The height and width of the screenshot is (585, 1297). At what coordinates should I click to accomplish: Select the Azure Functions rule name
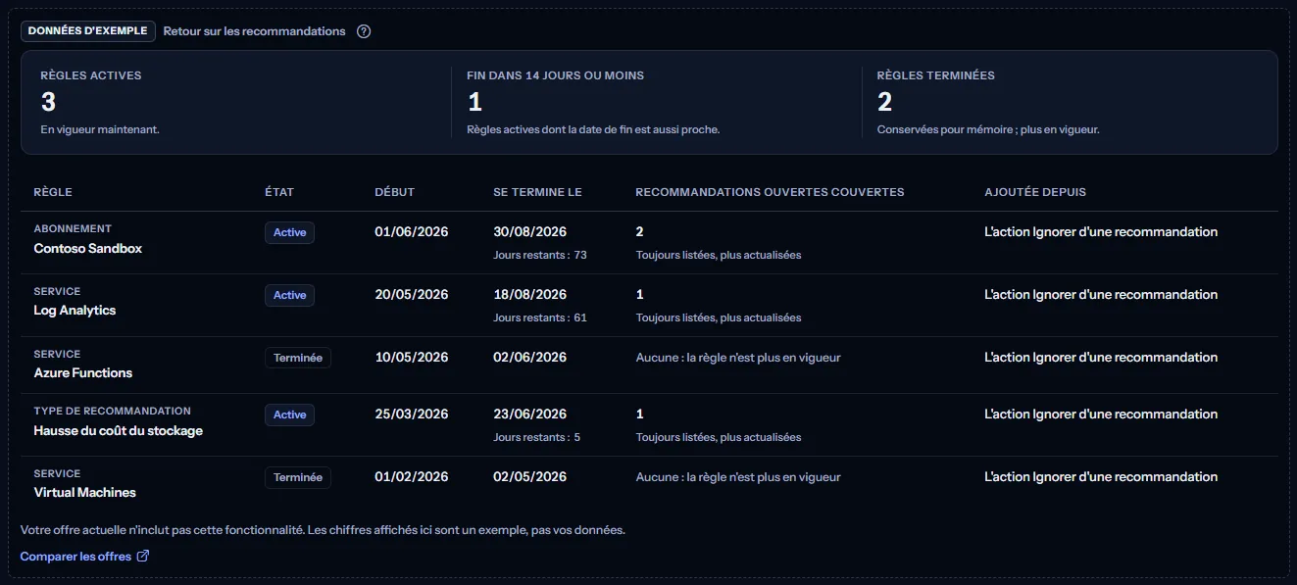tap(83, 373)
